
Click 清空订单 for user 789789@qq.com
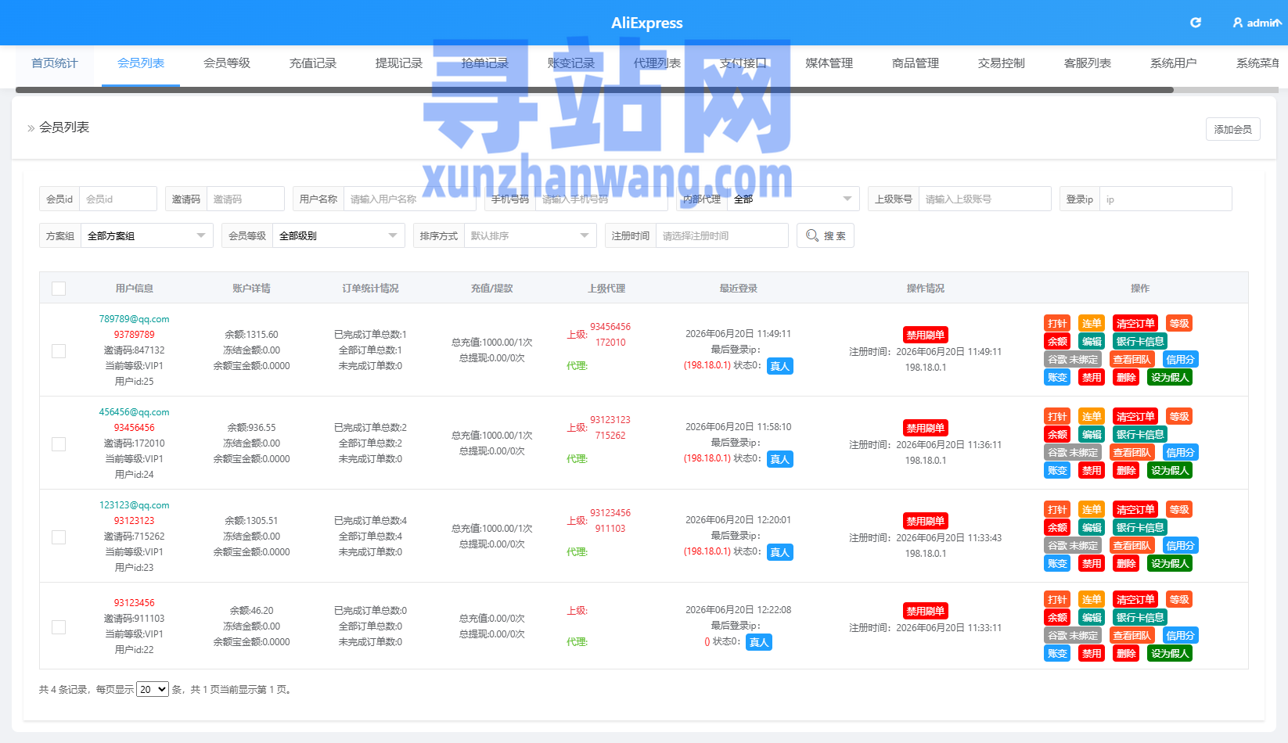pos(1135,324)
